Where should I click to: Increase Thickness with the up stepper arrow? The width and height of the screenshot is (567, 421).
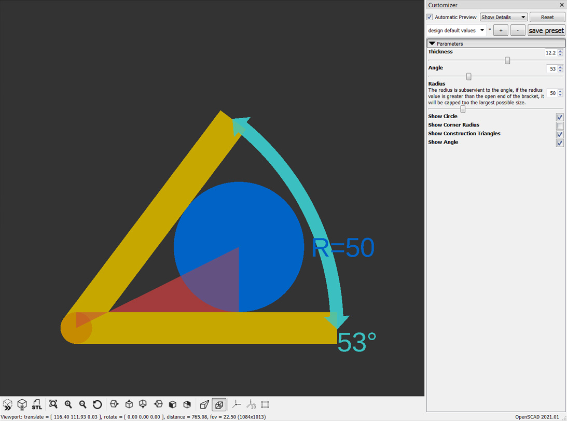560,51
